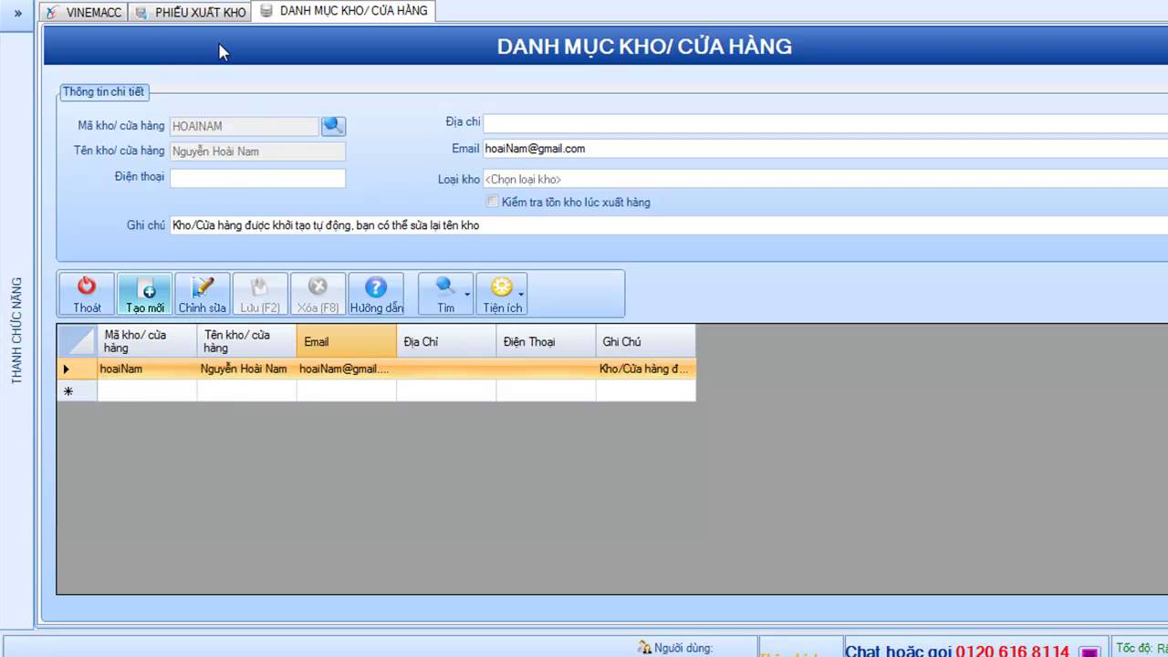Expand the Tiện ích utilities dropdown
Viewport: 1168px width, 657px height.
pyautogui.click(x=522, y=295)
